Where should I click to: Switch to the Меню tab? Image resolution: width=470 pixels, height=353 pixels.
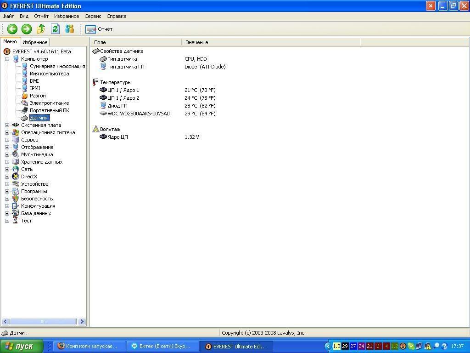tap(10, 42)
